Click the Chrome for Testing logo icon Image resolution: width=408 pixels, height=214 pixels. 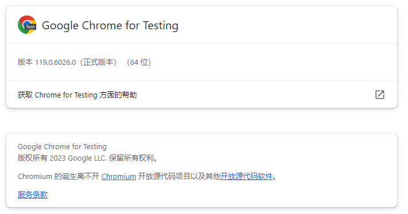pyautogui.click(x=27, y=25)
